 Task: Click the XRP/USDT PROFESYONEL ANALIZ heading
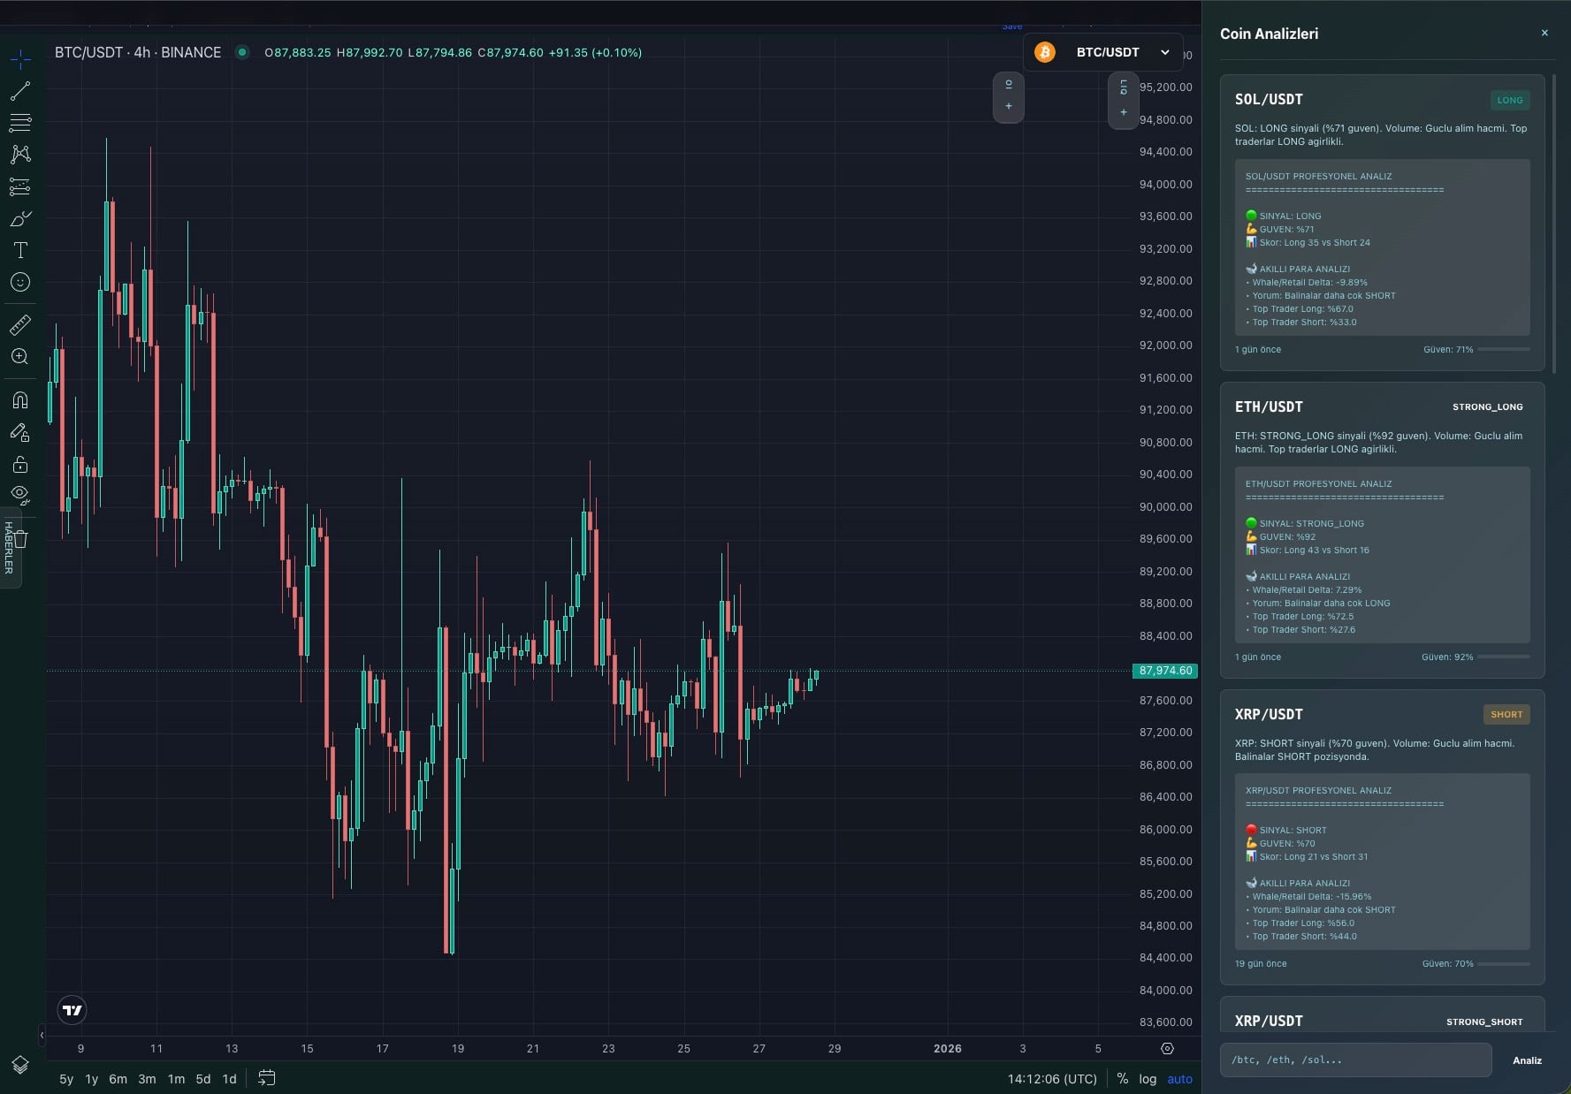[1318, 791]
